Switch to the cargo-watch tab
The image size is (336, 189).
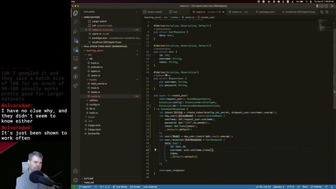coord(153,12)
